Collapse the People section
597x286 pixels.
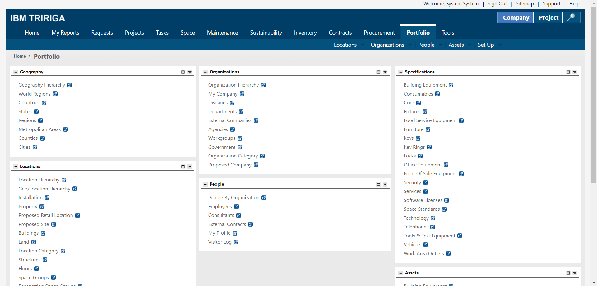tap(205, 185)
